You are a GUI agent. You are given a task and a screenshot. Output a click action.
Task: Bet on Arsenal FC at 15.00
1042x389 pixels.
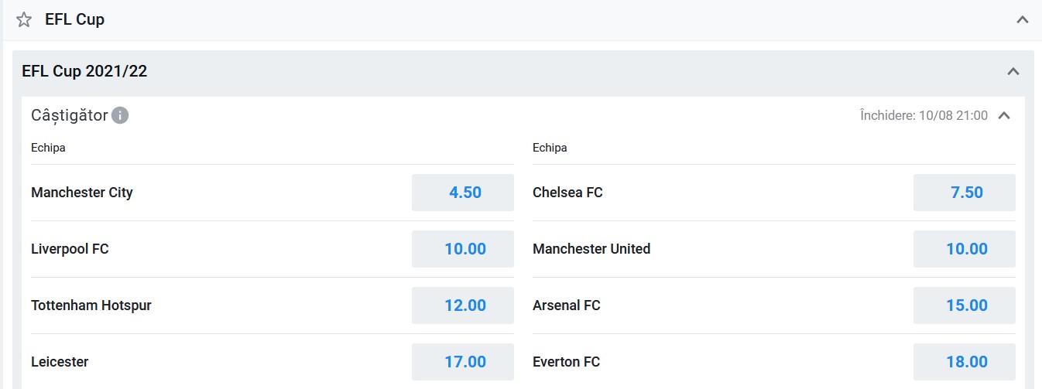click(x=965, y=305)
